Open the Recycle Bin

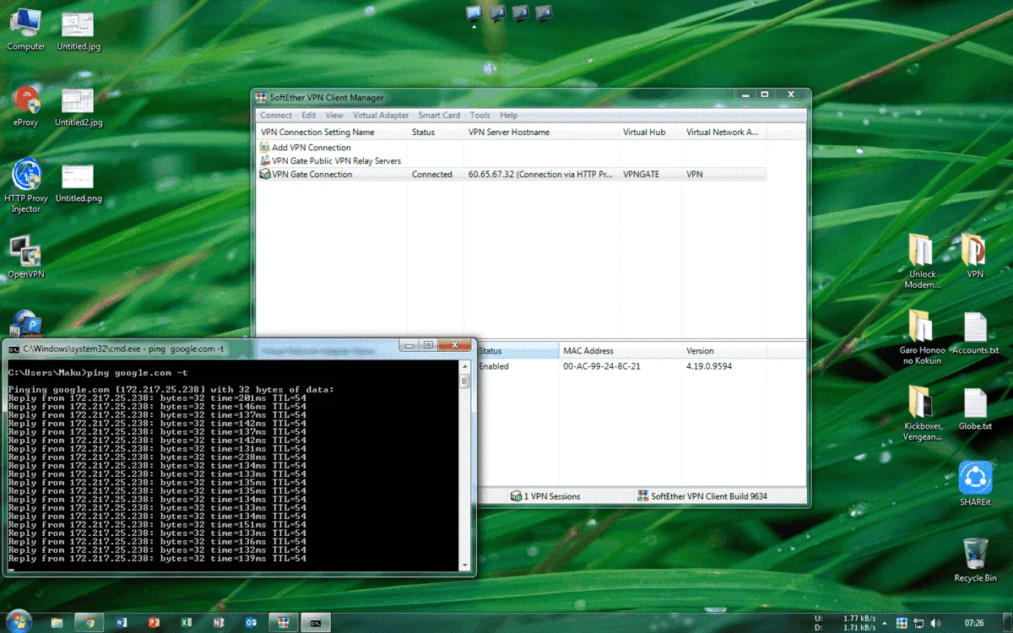coord(975,560)
